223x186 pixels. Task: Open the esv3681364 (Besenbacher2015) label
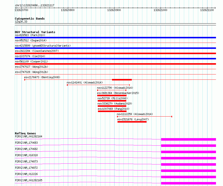point(118,93)
